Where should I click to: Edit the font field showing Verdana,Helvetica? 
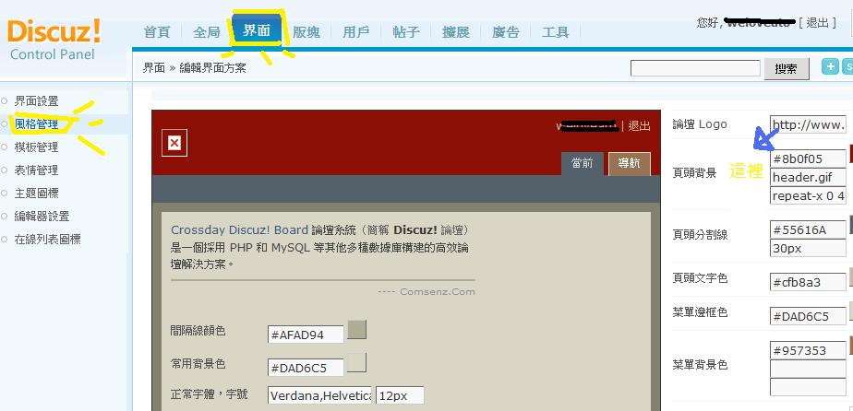point(319,395)
